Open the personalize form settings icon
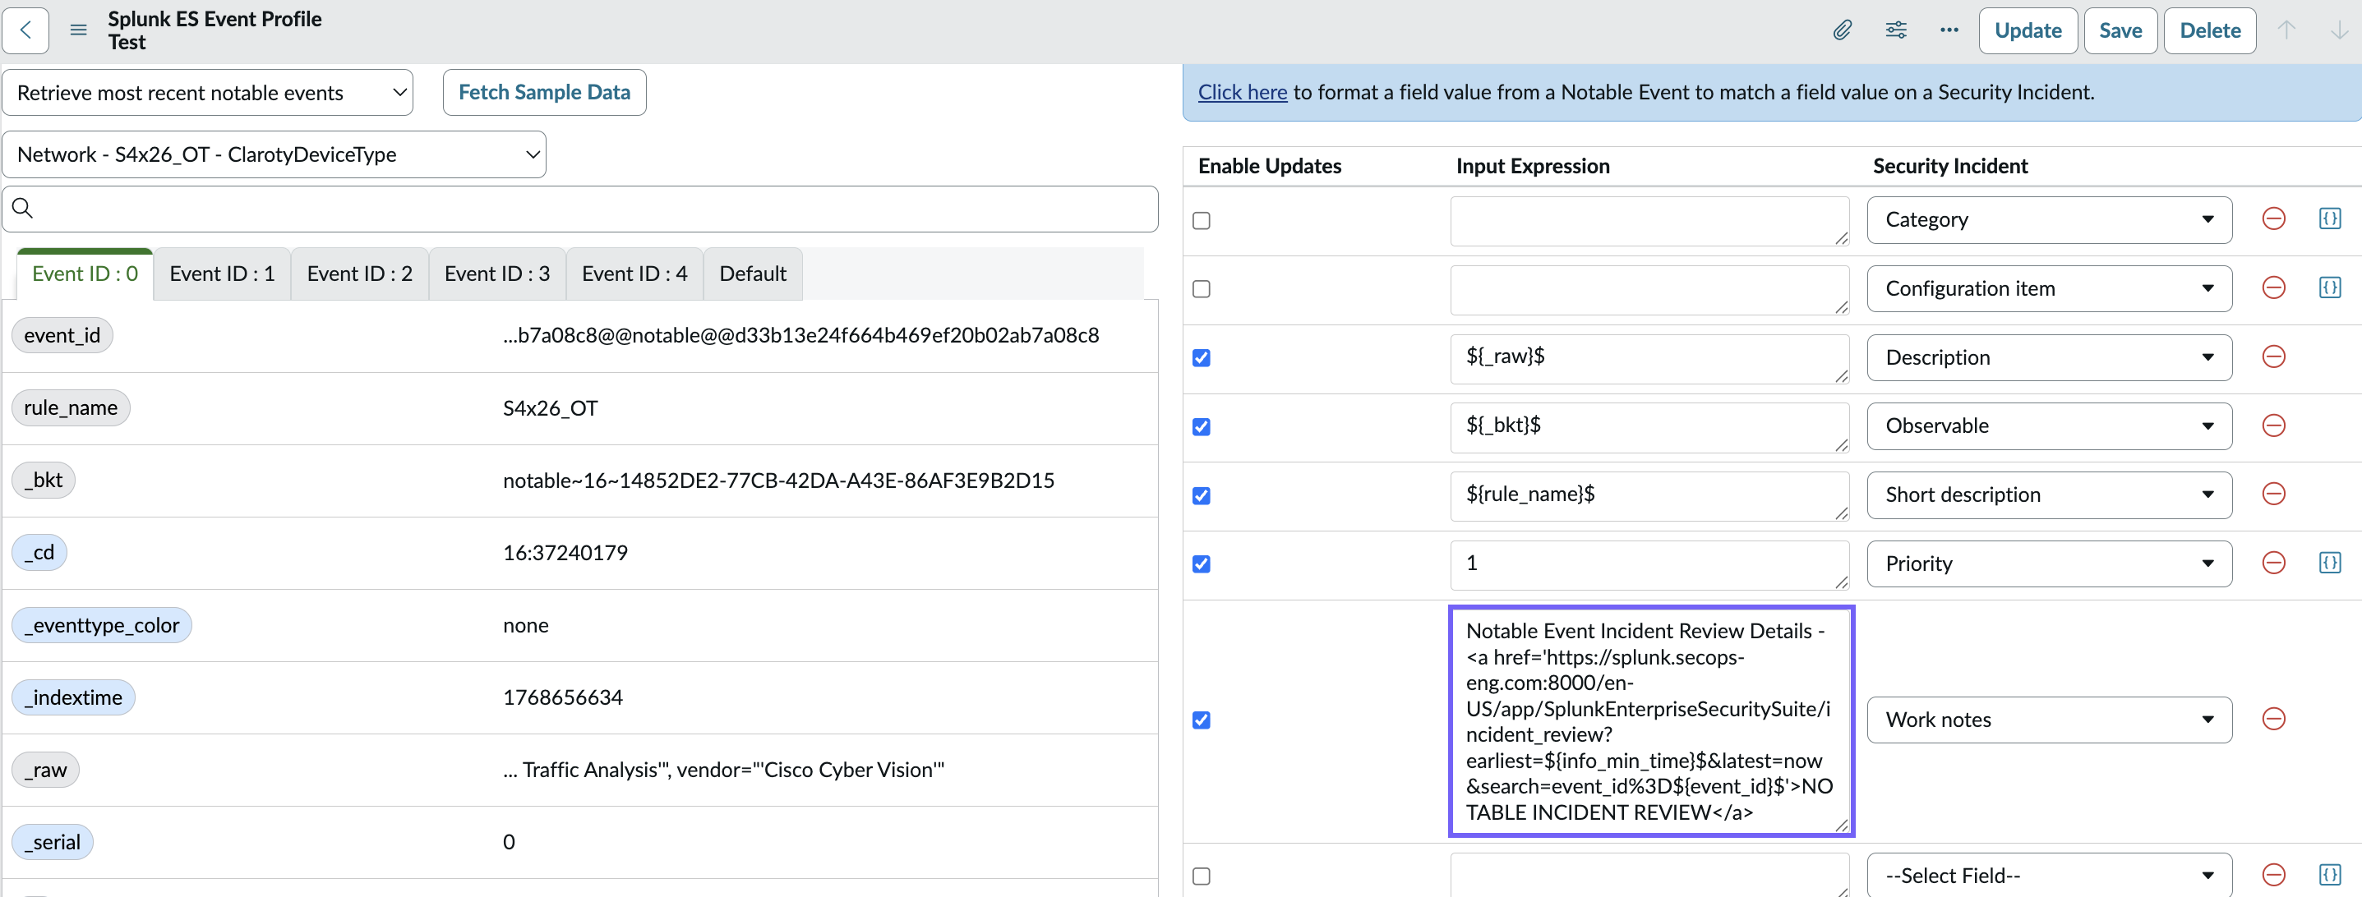This screenshot has width=2362, height=897. 1896,30
